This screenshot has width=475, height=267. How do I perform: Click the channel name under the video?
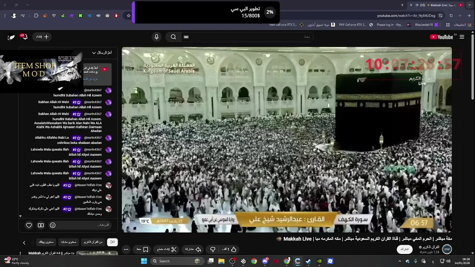pyautogui.click(x=431, y=247)
